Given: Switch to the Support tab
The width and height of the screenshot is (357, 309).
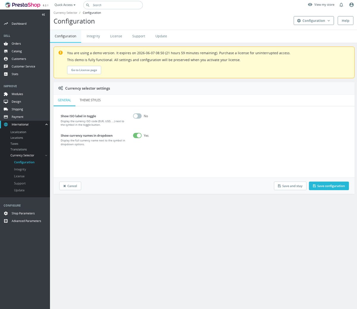Looking at the screenshot, I should (x=139, y=36).
